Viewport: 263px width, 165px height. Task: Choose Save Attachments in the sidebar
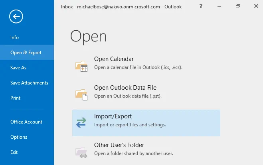29,83
